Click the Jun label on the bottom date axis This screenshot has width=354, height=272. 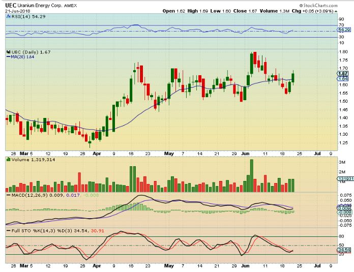tap(245, 266)
